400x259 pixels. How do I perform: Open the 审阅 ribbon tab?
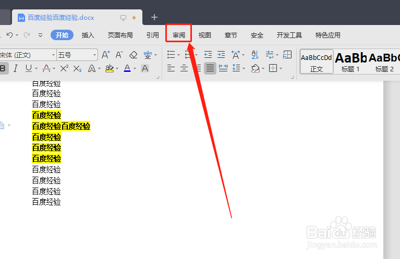tap(178, 35)
